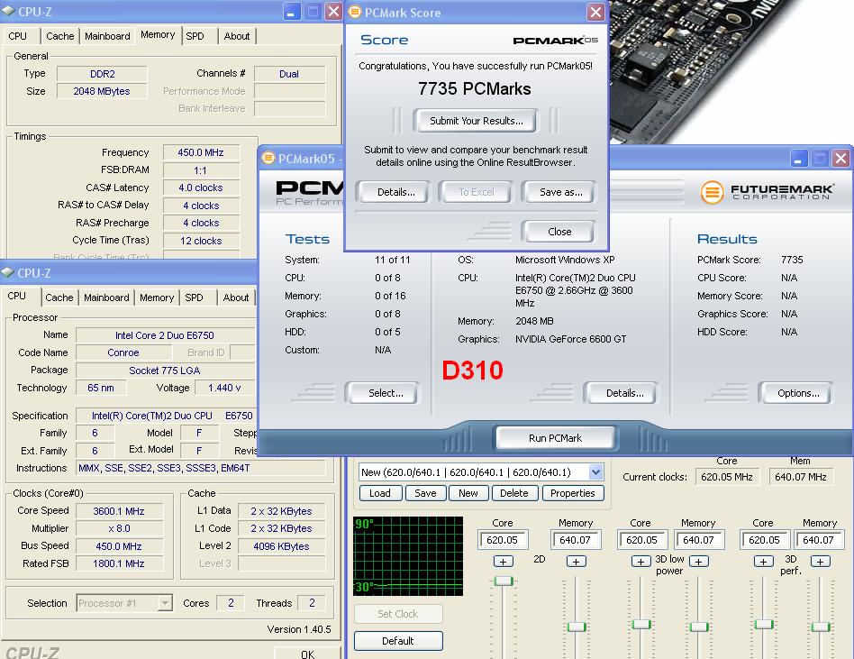Image resolution: width=854 pixels, height=659 pixels.
Task: Click the 3D perf. Memory slider handle
Action: click(821, 627)
